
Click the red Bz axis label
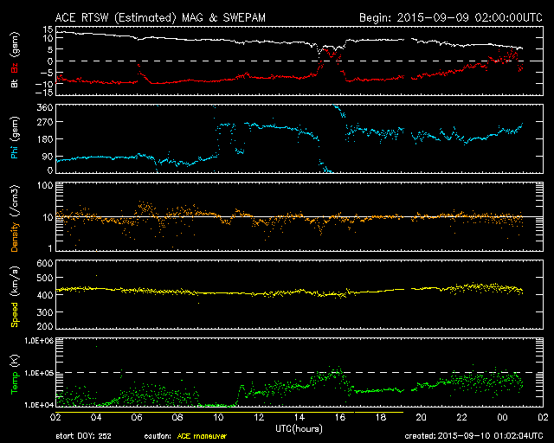click(15, 68)
